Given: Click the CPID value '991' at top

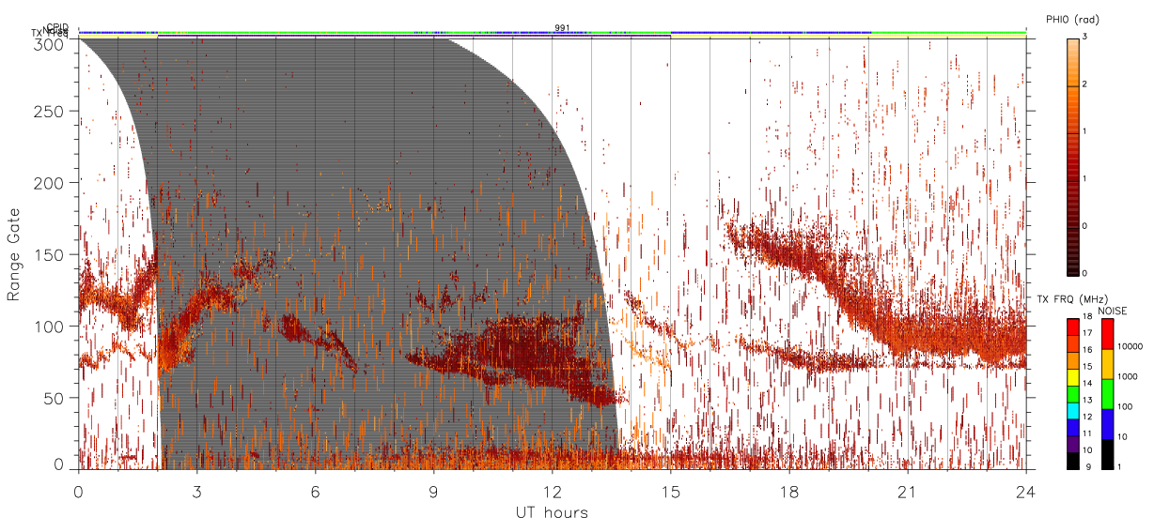Looking at the screenshot, I should pyautogui.click(x=562, y=28).
